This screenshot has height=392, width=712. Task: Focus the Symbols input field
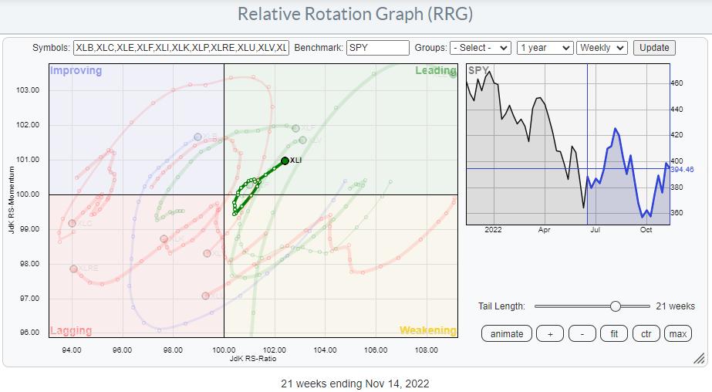(x=181, y=48)
